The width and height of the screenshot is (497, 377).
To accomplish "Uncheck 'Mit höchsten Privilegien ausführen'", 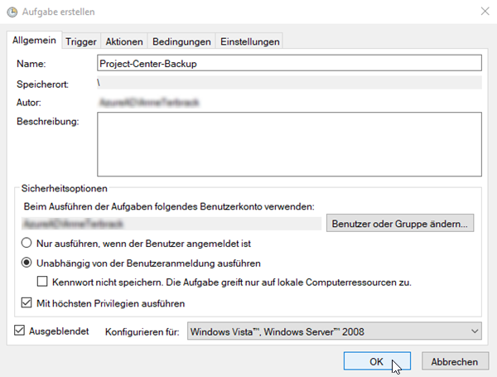I will (27, 304).
